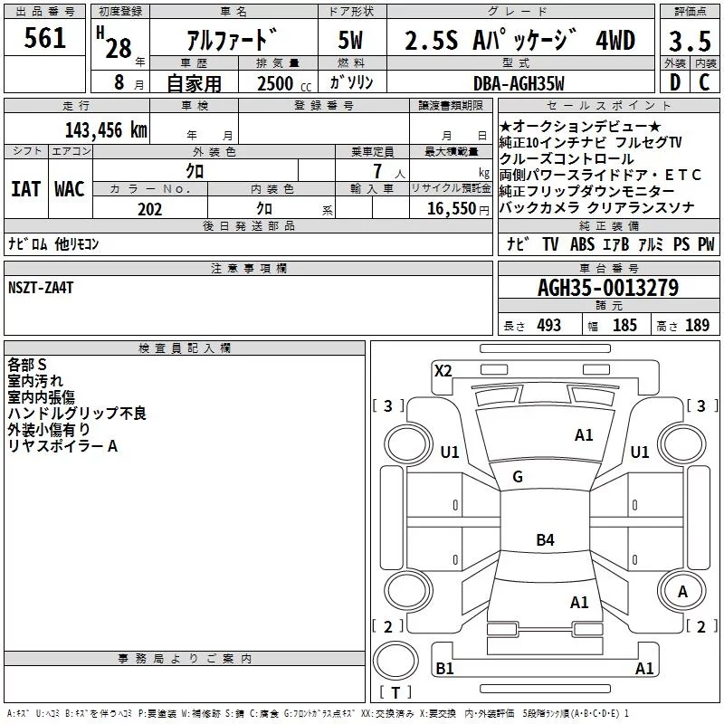The width and height of the screenshot is (724, 724).
Task: Click the circled A wheel mark
Action: pyautogui.click(x=682, y=591)
